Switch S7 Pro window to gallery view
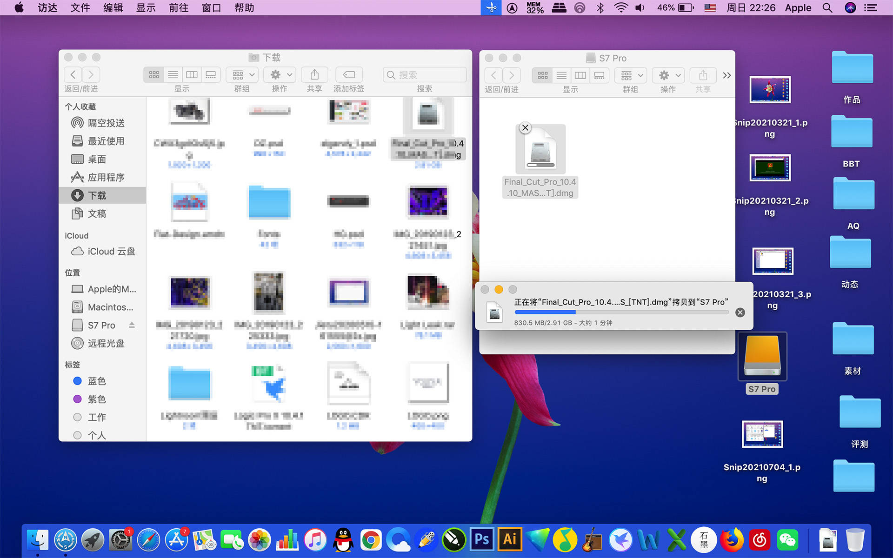The height and width of the screenshot is (558, 893). [599, 75]
